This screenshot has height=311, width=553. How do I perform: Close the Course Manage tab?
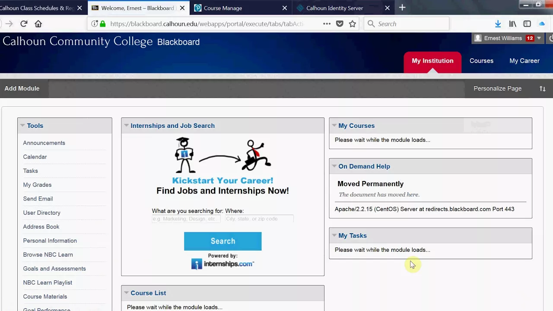285,8
